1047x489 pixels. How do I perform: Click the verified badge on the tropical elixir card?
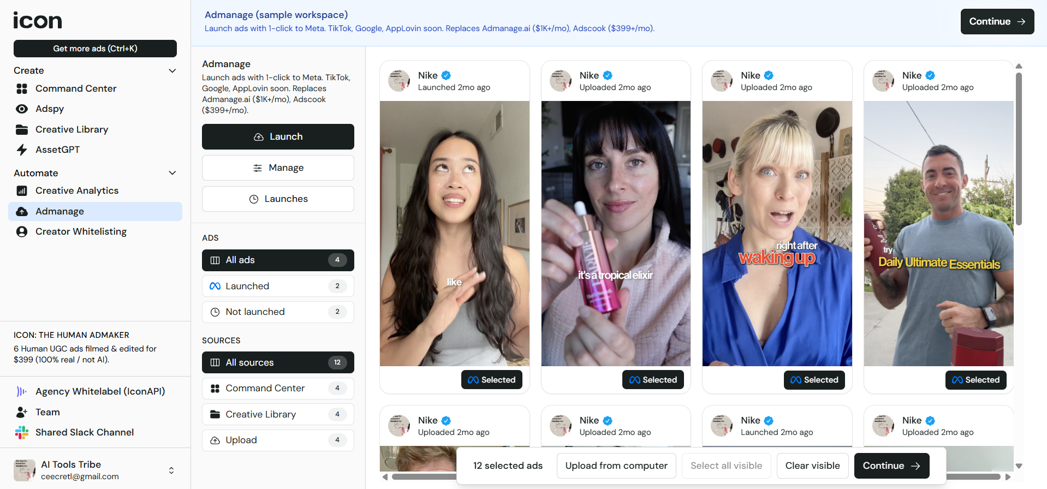(608, 75)
